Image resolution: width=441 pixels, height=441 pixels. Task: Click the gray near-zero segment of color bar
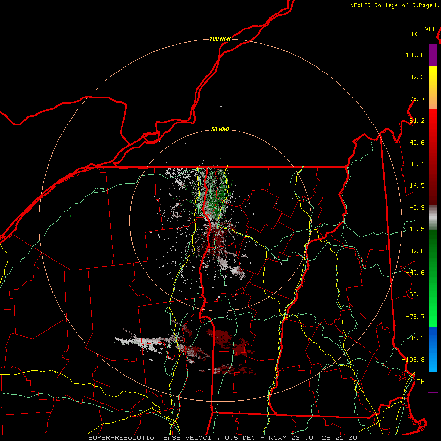click(433, 218)
